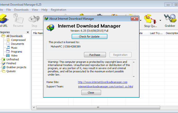Select Queues in the categories tree
Viewport: 178px width, 113px height.
coord(11,71)
